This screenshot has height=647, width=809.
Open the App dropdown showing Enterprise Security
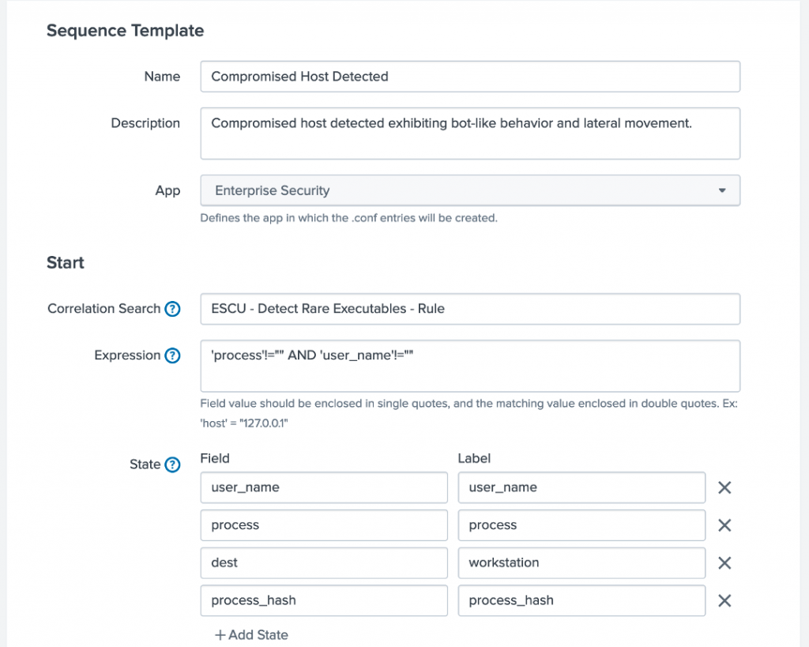(x=470, y=190)
